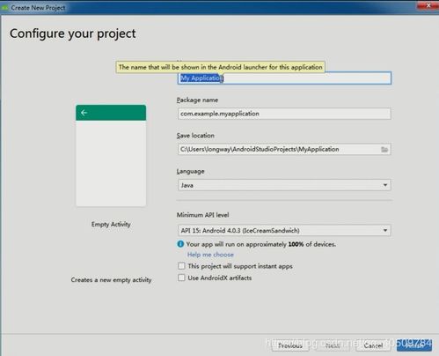Image resolution: width=439 pixels, height=356 pixels.
Task: Click the Package name field
Action: [284, 114]
